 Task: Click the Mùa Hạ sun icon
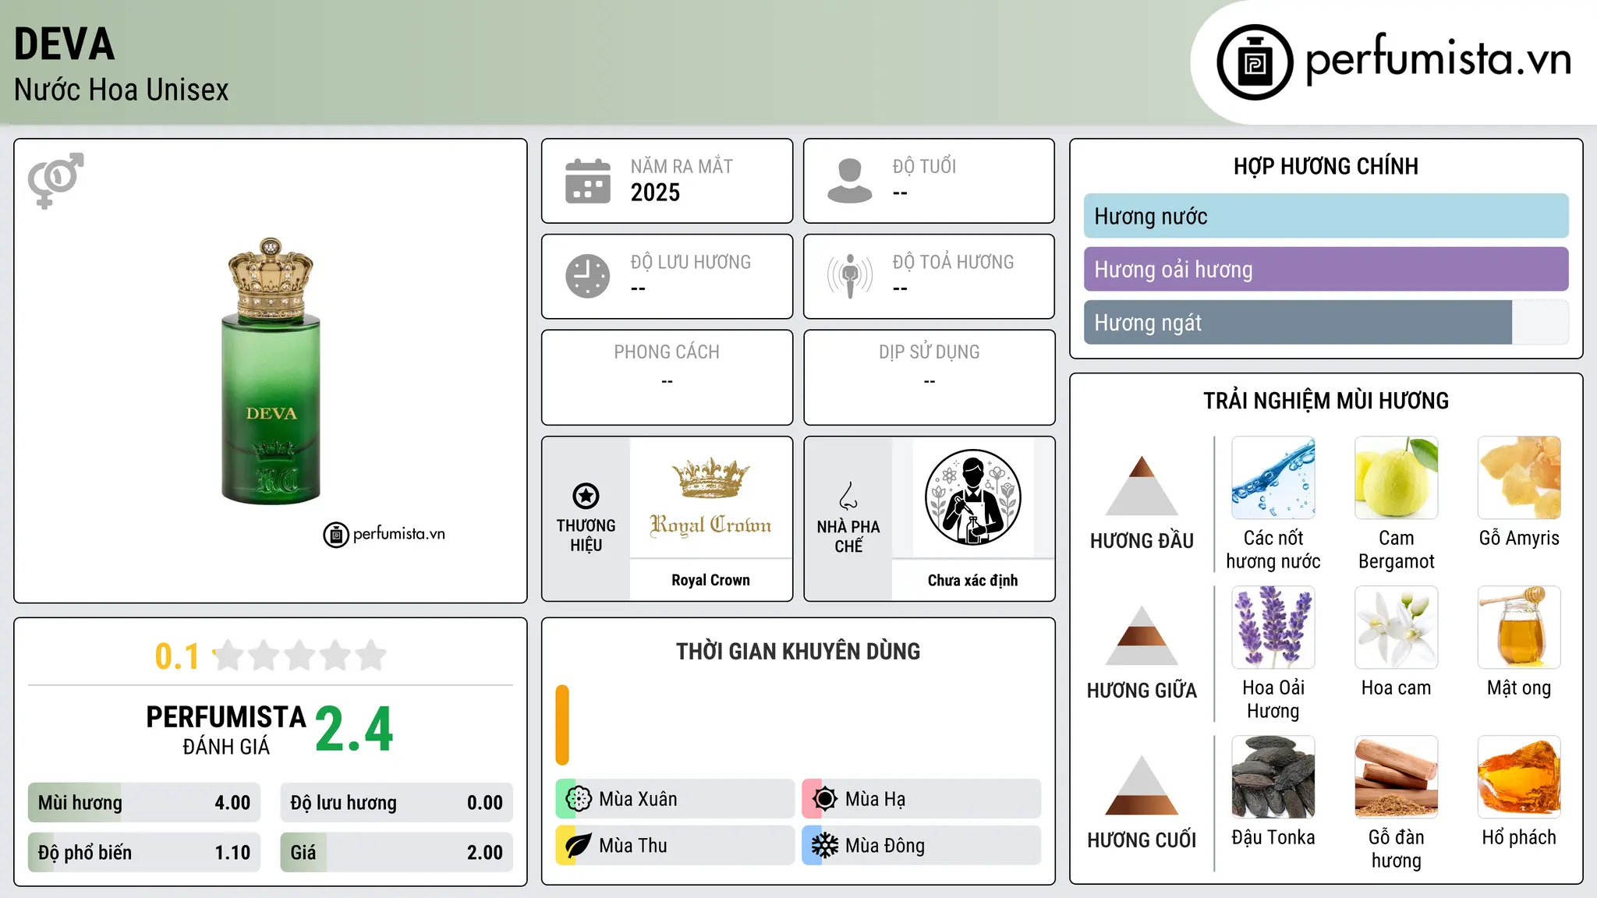click(x=825, y=799)
